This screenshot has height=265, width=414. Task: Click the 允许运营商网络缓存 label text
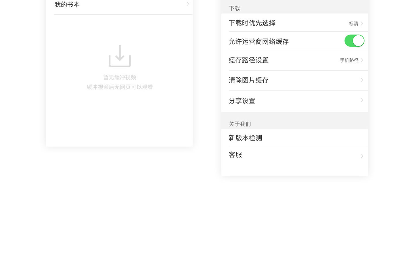coord(258,42)
